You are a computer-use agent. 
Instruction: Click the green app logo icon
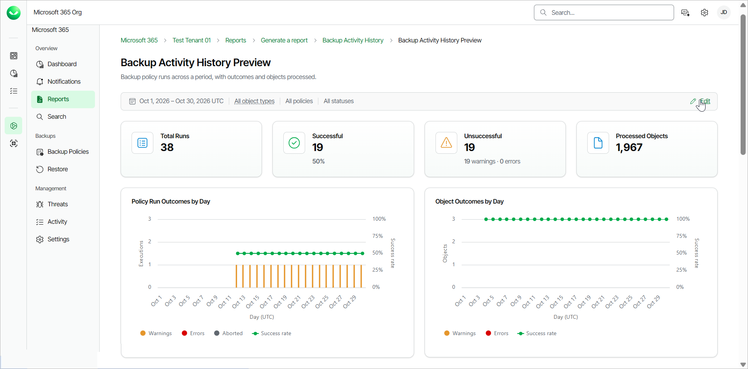(14, 13)
